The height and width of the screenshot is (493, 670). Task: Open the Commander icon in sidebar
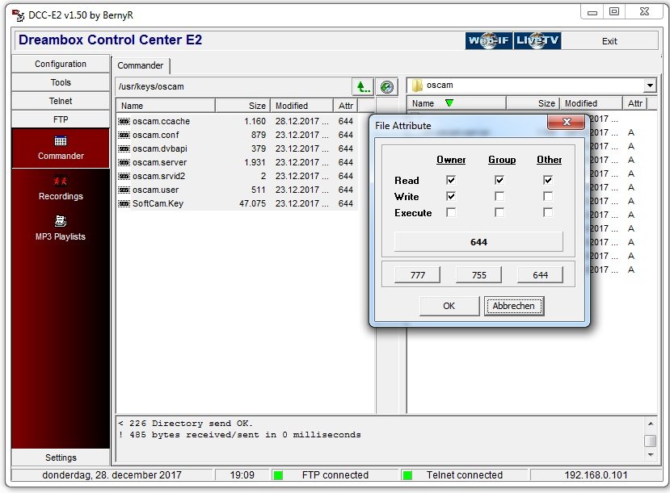[61, 141]
